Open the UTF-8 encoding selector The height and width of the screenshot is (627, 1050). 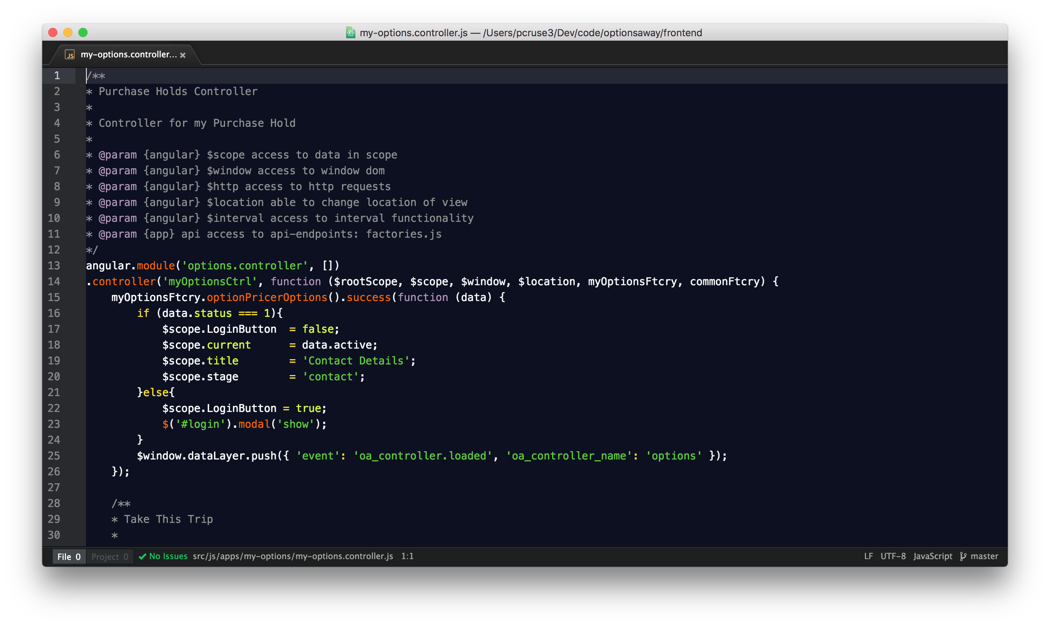pyautogui.click(x=893, y=556)
